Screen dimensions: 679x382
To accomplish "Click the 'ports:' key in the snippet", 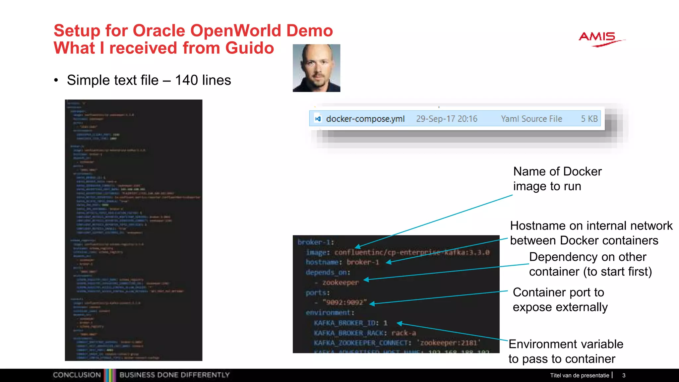I will [x=318, y=293].
